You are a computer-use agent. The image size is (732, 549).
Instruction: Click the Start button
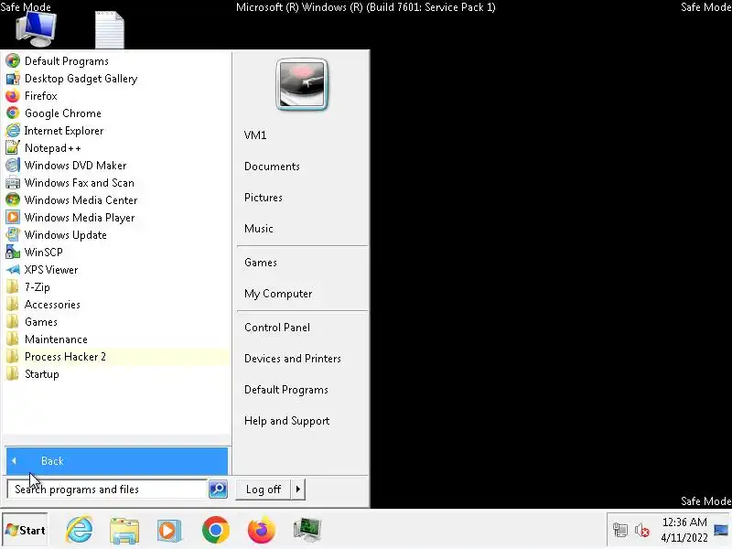tap(25, 530)
